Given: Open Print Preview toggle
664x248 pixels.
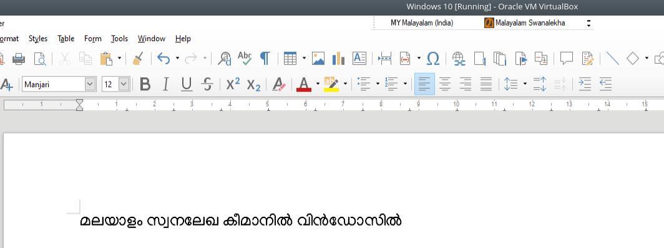Looking at the screenshot, I should pos(40,59).
